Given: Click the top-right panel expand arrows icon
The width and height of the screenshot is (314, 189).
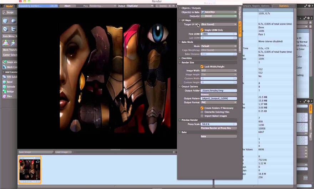Looking at the screenshot, I should tap(306, 6).
